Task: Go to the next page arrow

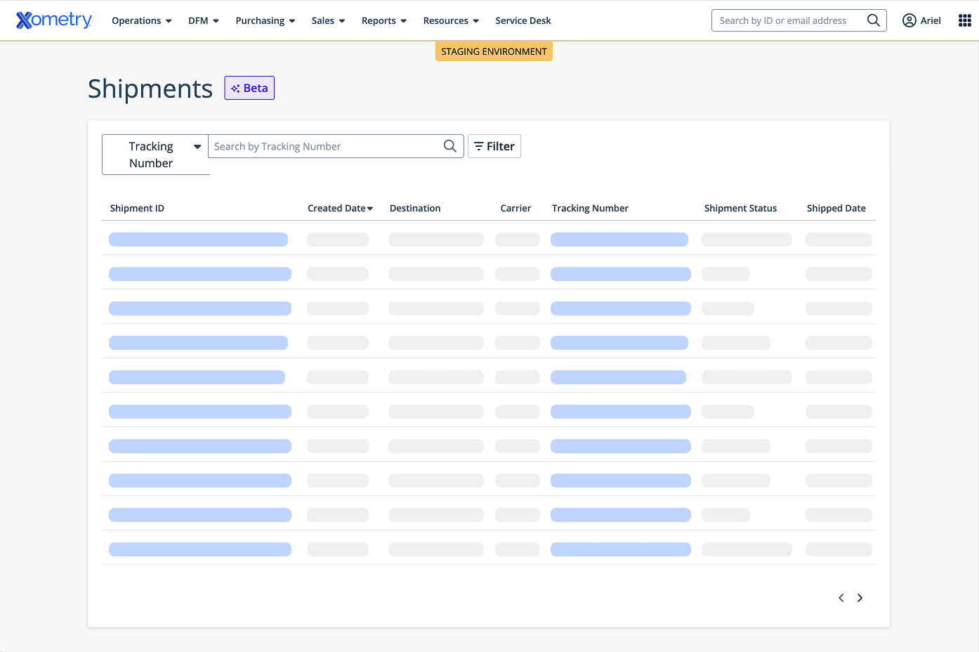Action: [x=860, y=598]
